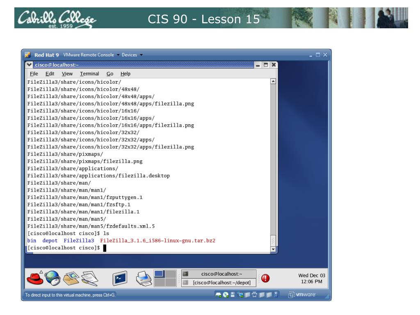
Task: Click the 48x48/apps/filezilla.png output line
Action: point(111,104)
